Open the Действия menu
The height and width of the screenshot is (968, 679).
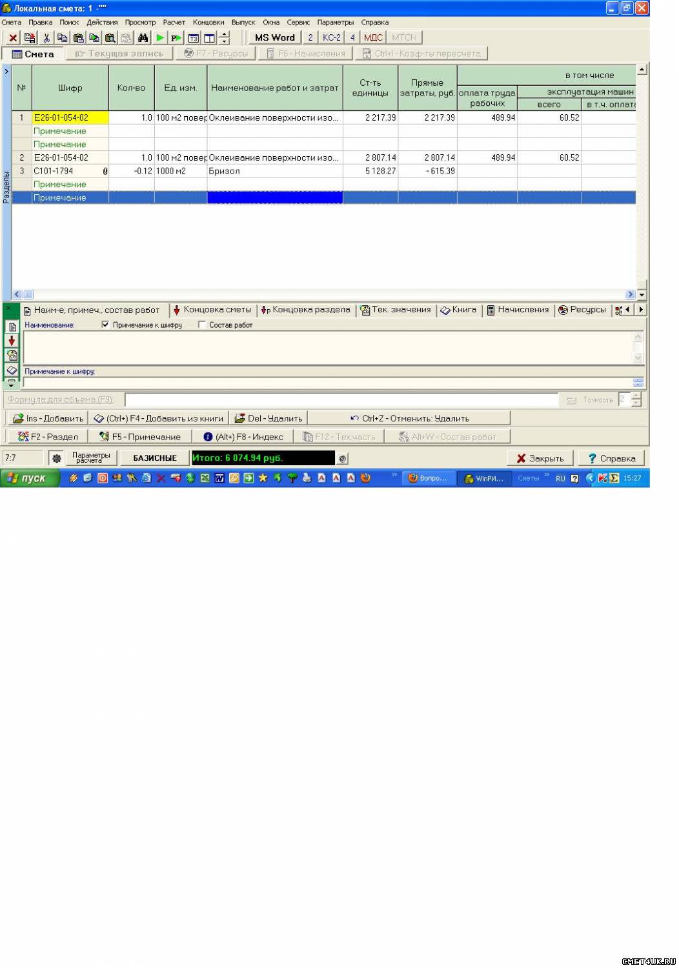click(102, 22)
